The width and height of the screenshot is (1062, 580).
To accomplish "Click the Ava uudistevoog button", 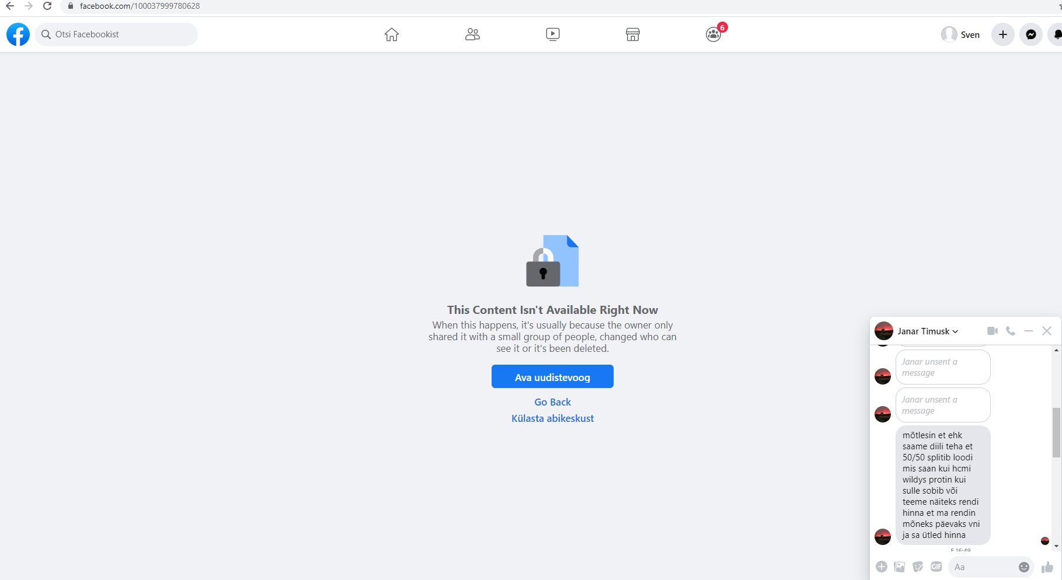I will [x=552, y=376].
